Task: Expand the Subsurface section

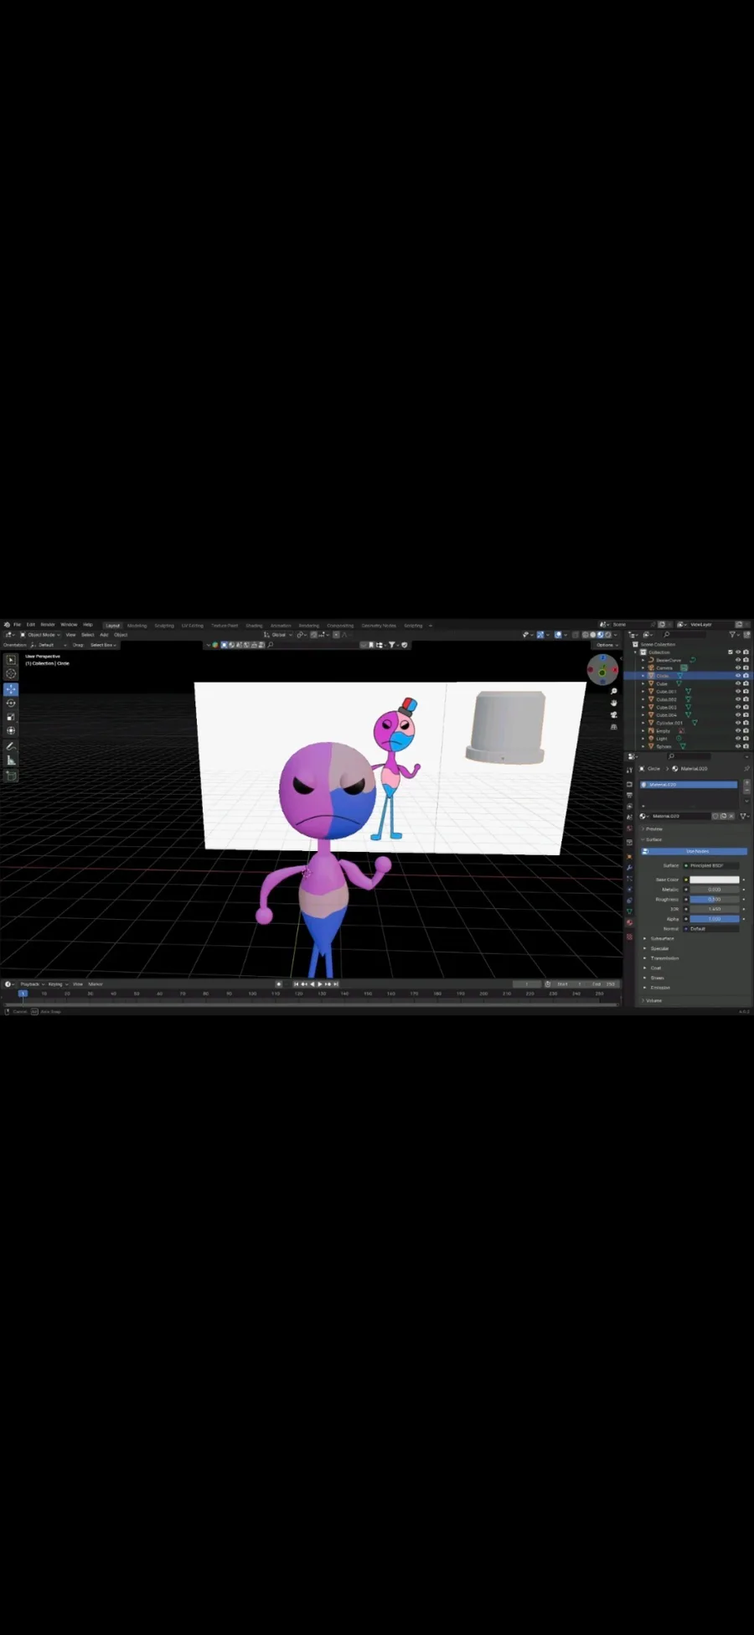Action: tap(660, 938)
